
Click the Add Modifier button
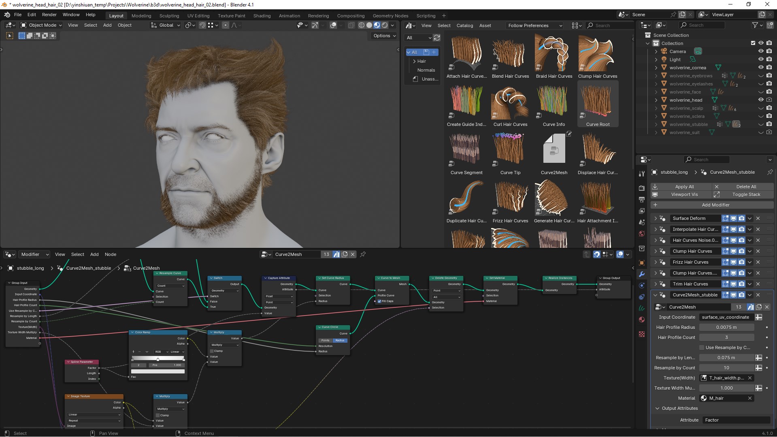[x=715, y=205]
